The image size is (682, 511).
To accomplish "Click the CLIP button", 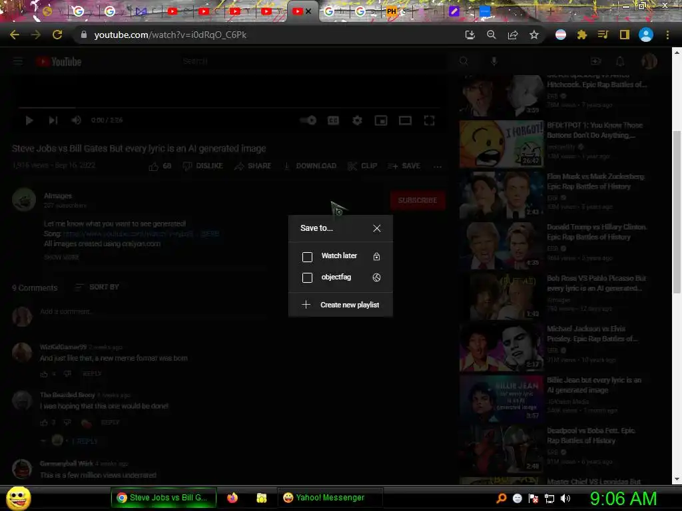I will click(x=362, y=166).
